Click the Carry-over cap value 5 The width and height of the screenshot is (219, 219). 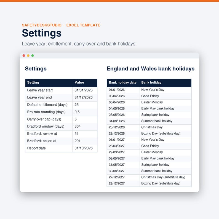coord(76,119)
